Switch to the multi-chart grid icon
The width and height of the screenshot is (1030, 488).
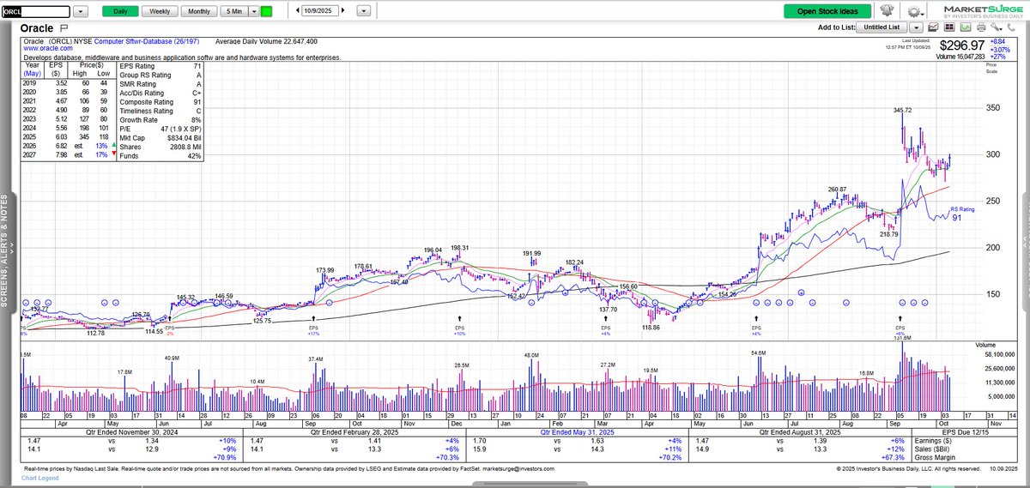949,27
